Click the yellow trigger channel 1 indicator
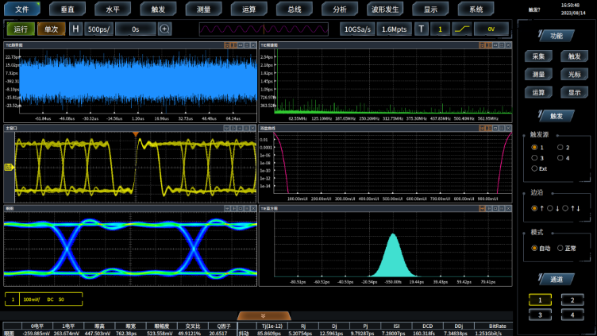Screen dimensions: 597x336 pos(441,29)
